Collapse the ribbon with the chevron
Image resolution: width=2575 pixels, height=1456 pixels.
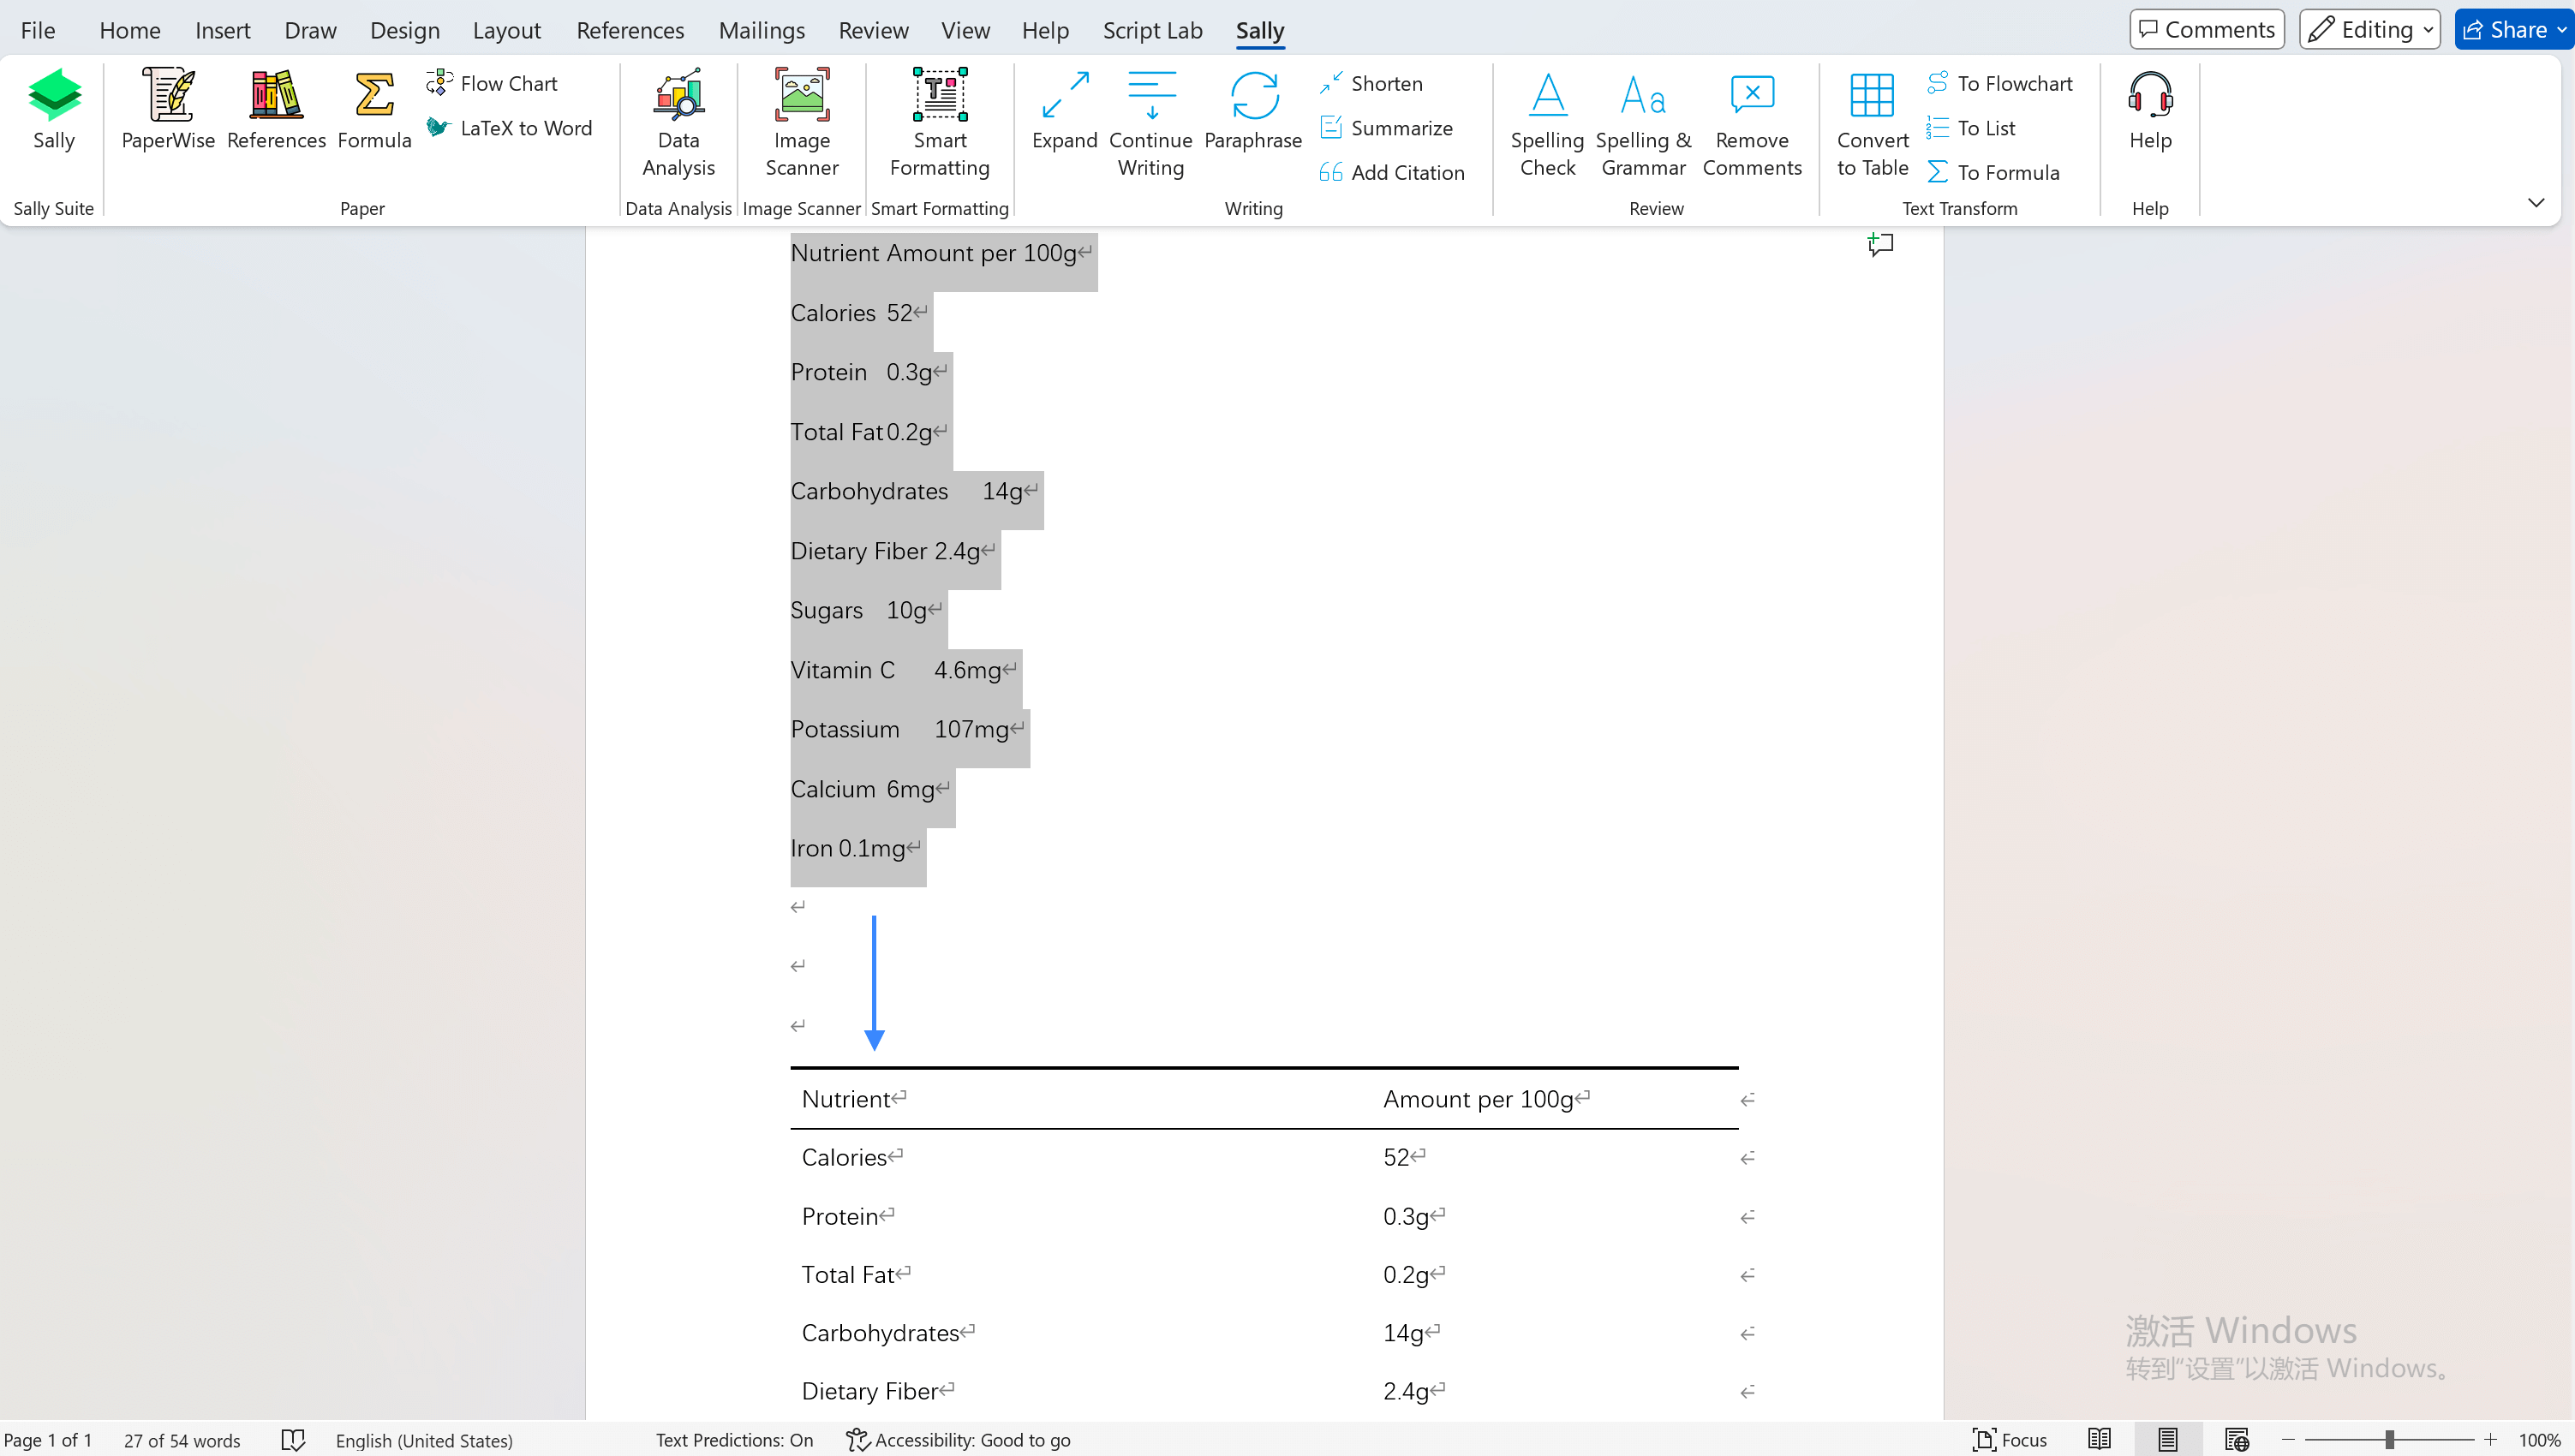pos(2536,203)
